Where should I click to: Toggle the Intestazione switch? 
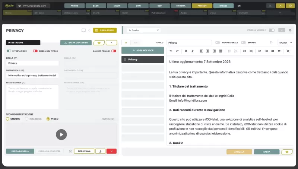coord(9,51)
